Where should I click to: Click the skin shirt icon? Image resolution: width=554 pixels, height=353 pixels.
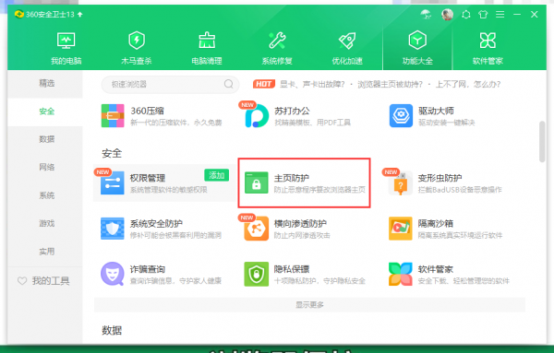click(x=483, y=15)
